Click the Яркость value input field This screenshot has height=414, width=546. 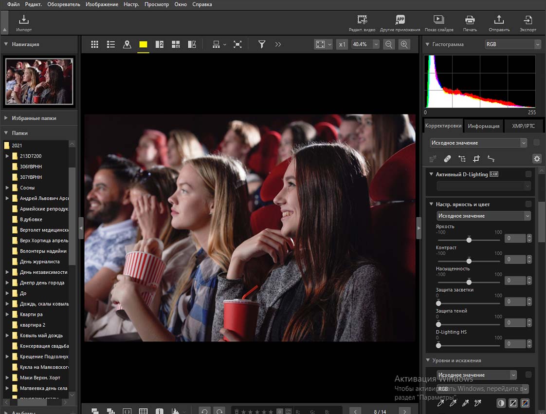tap(515, 238)
